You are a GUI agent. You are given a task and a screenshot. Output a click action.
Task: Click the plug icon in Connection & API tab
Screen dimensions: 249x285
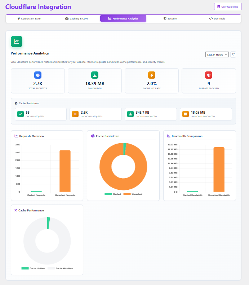[x=18, y=18]
